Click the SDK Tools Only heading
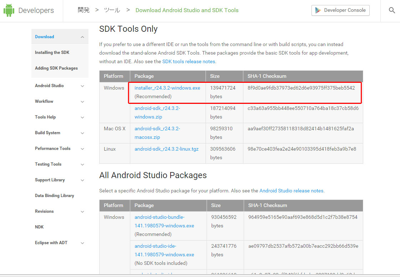This screenshot has height=277, width=400. pos(128,29)
